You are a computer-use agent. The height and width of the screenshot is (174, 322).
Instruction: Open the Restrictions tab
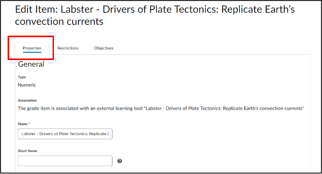(68, 48)
